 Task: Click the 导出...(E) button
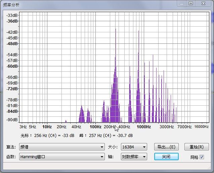(x=166, y=147)
